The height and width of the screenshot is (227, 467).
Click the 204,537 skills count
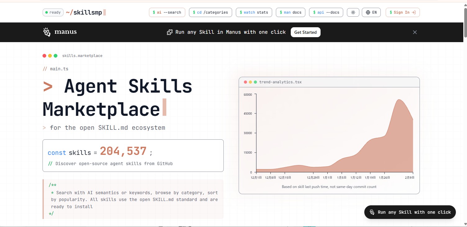point(123,151)
